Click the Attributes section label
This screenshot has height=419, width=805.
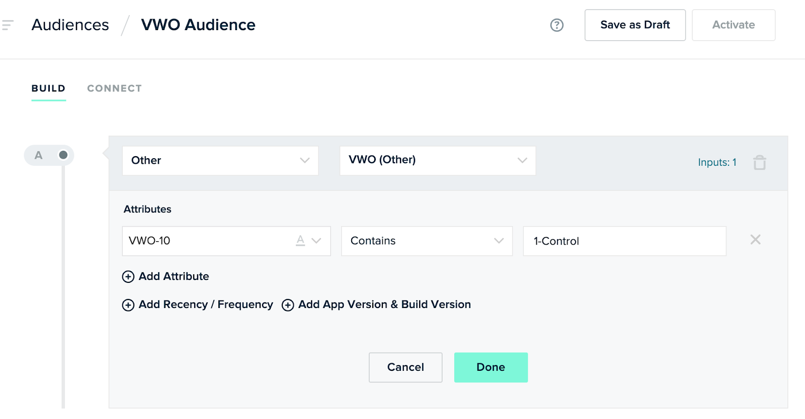coord(147,209)
